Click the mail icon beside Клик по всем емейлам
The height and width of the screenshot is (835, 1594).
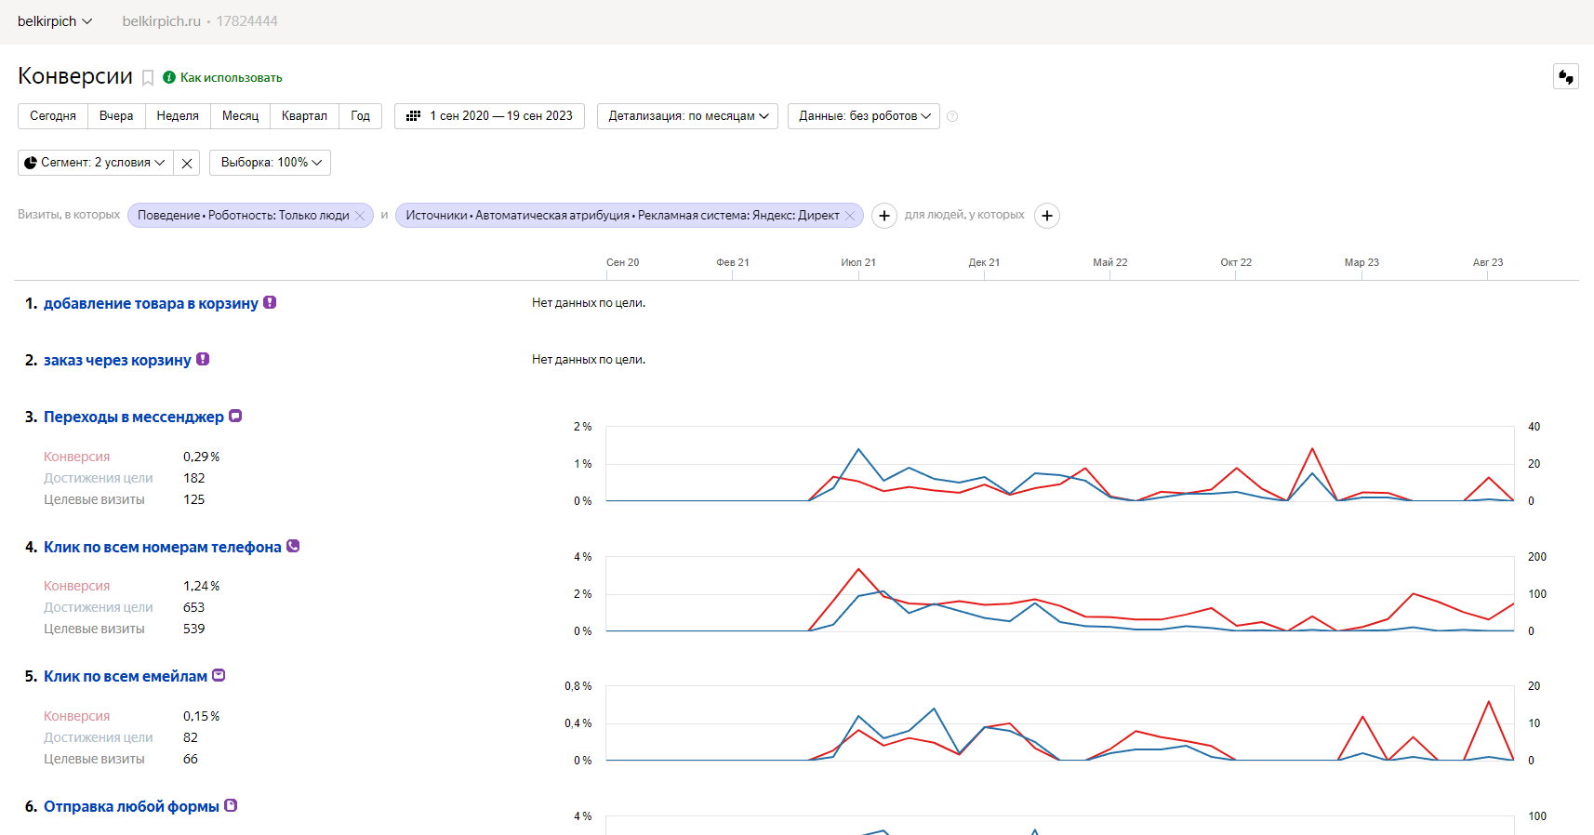coord(219,675)
